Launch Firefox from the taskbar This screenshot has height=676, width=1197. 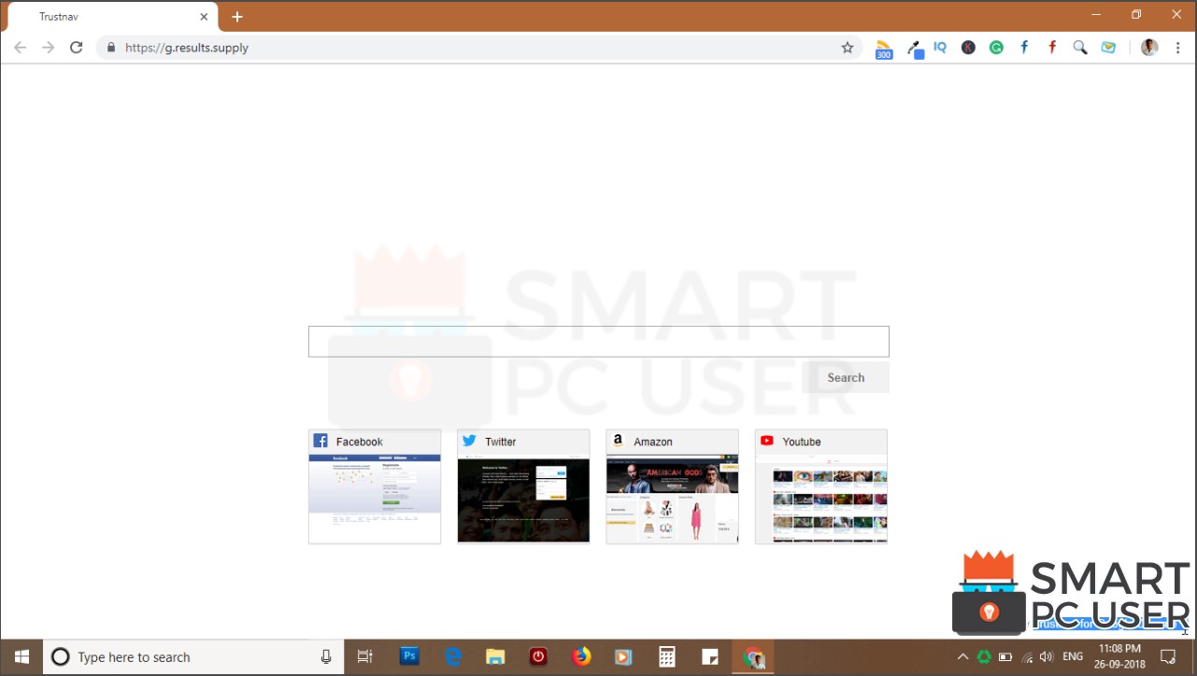[x=581, y=656]
